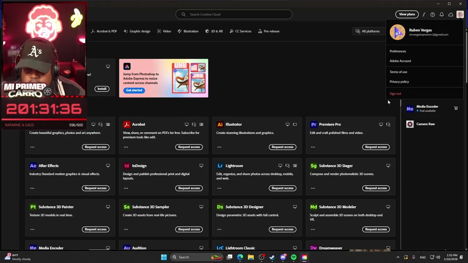468x263 pixels.
Task: Click the Substance 3D Designer Ds icon
Action: click(x=220, y=207)
